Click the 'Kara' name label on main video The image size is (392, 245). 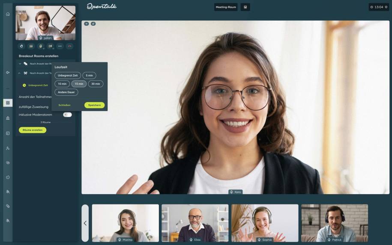pos(235,192)
